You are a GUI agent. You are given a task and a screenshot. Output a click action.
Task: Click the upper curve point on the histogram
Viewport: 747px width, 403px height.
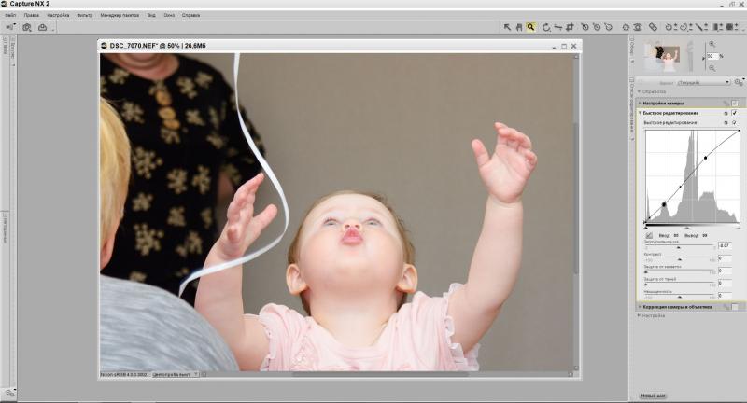pos(706,158)
